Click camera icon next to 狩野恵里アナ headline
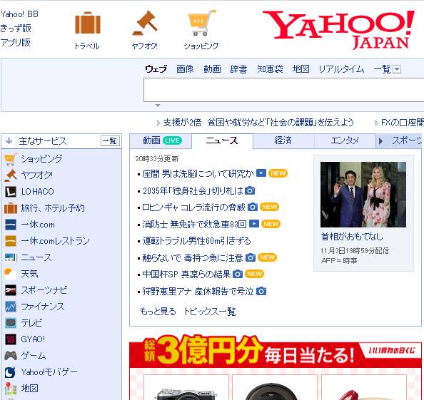Viewport: 424px width, 400px height. tap(261, 291)
